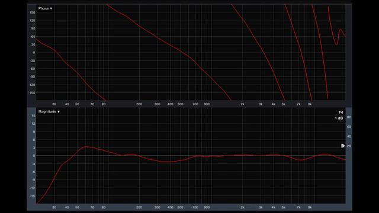Click the F4 label in Magnitude graph
Viewport: 379px width, 213px height.
(x=341, y=112)
